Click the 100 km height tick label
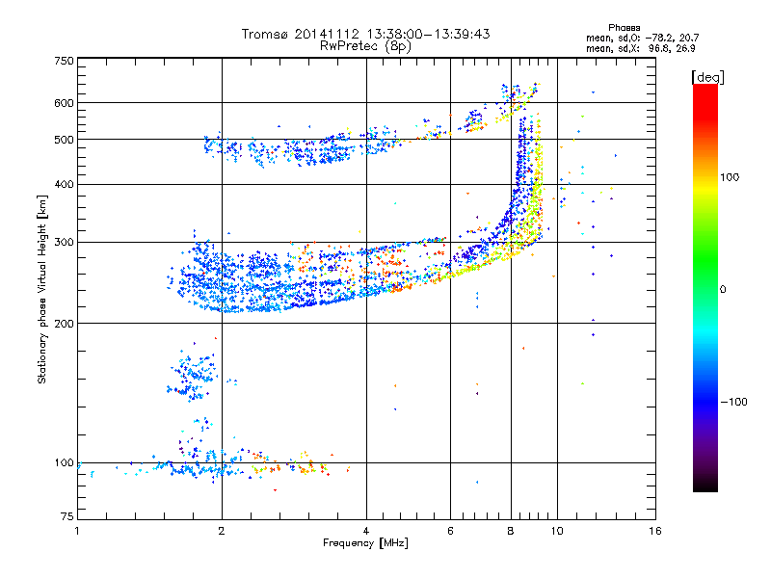Screen dimensions: 771x578 tap(64, 463)
